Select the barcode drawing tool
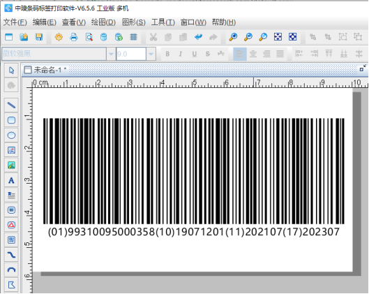This screenshot has height=294, width=369. click(x=11, y=210)
